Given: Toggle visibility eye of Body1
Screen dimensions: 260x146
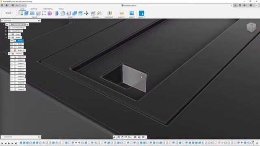Looking at the screenshot, I should click(12, 41).
